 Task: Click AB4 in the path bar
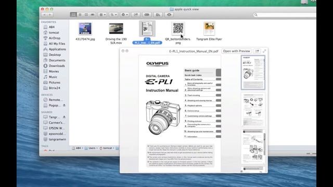pos(76,148)
